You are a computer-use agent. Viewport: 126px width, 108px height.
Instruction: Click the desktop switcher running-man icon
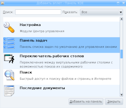click(9, 59)
